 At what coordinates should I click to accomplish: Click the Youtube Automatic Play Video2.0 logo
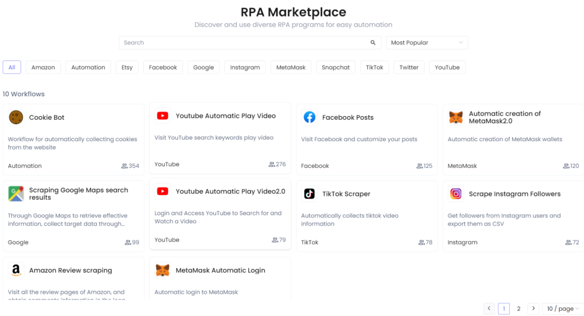pyautogui.click(x=163, y=191)
